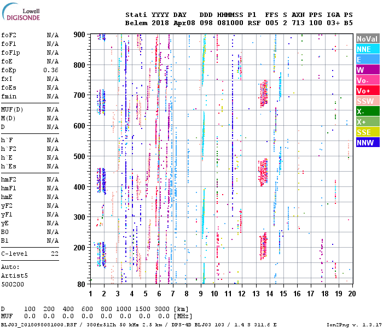383x328 pixels.
Task: Click the hmE parameter label
Action: 7,197
